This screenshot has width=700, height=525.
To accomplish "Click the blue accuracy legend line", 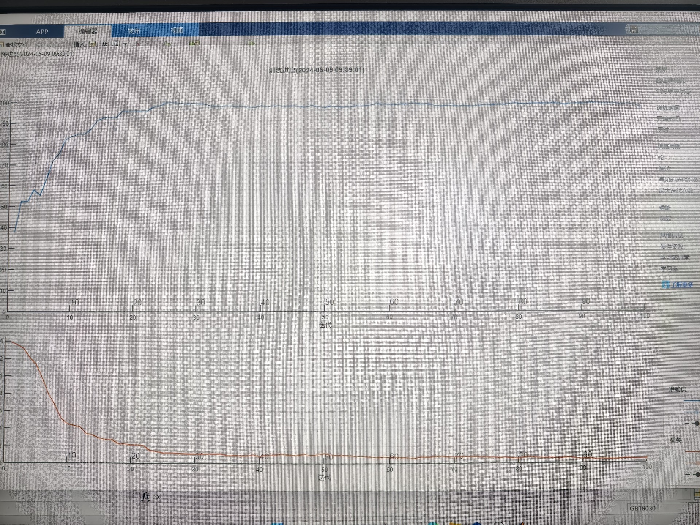I will click(691, 401).
